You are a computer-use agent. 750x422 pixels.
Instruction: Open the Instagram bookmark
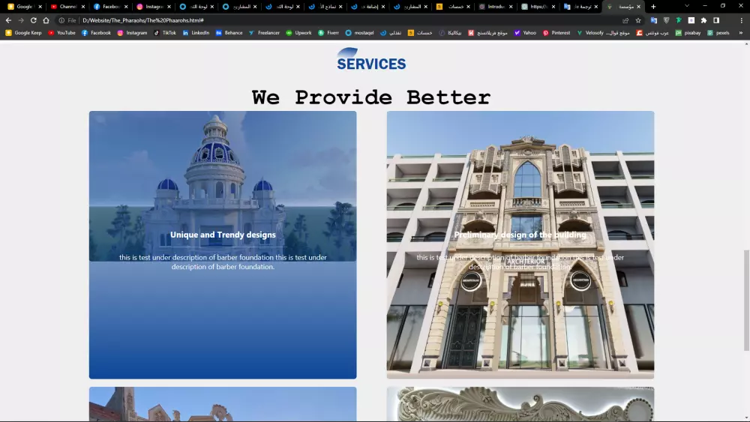tap(133, 33)
